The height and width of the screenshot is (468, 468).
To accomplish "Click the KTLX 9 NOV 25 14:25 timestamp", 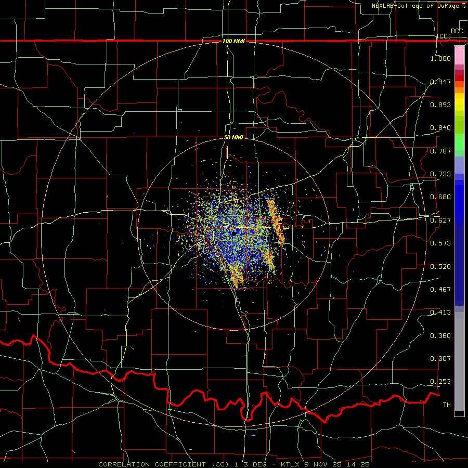I will [325, 464].
